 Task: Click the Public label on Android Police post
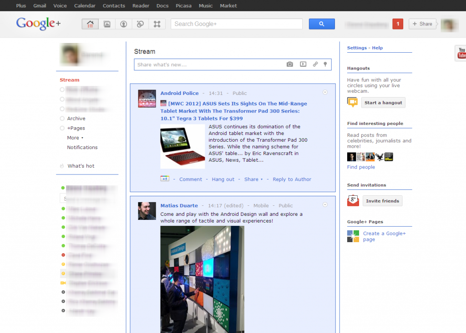(x=239, y=93)
